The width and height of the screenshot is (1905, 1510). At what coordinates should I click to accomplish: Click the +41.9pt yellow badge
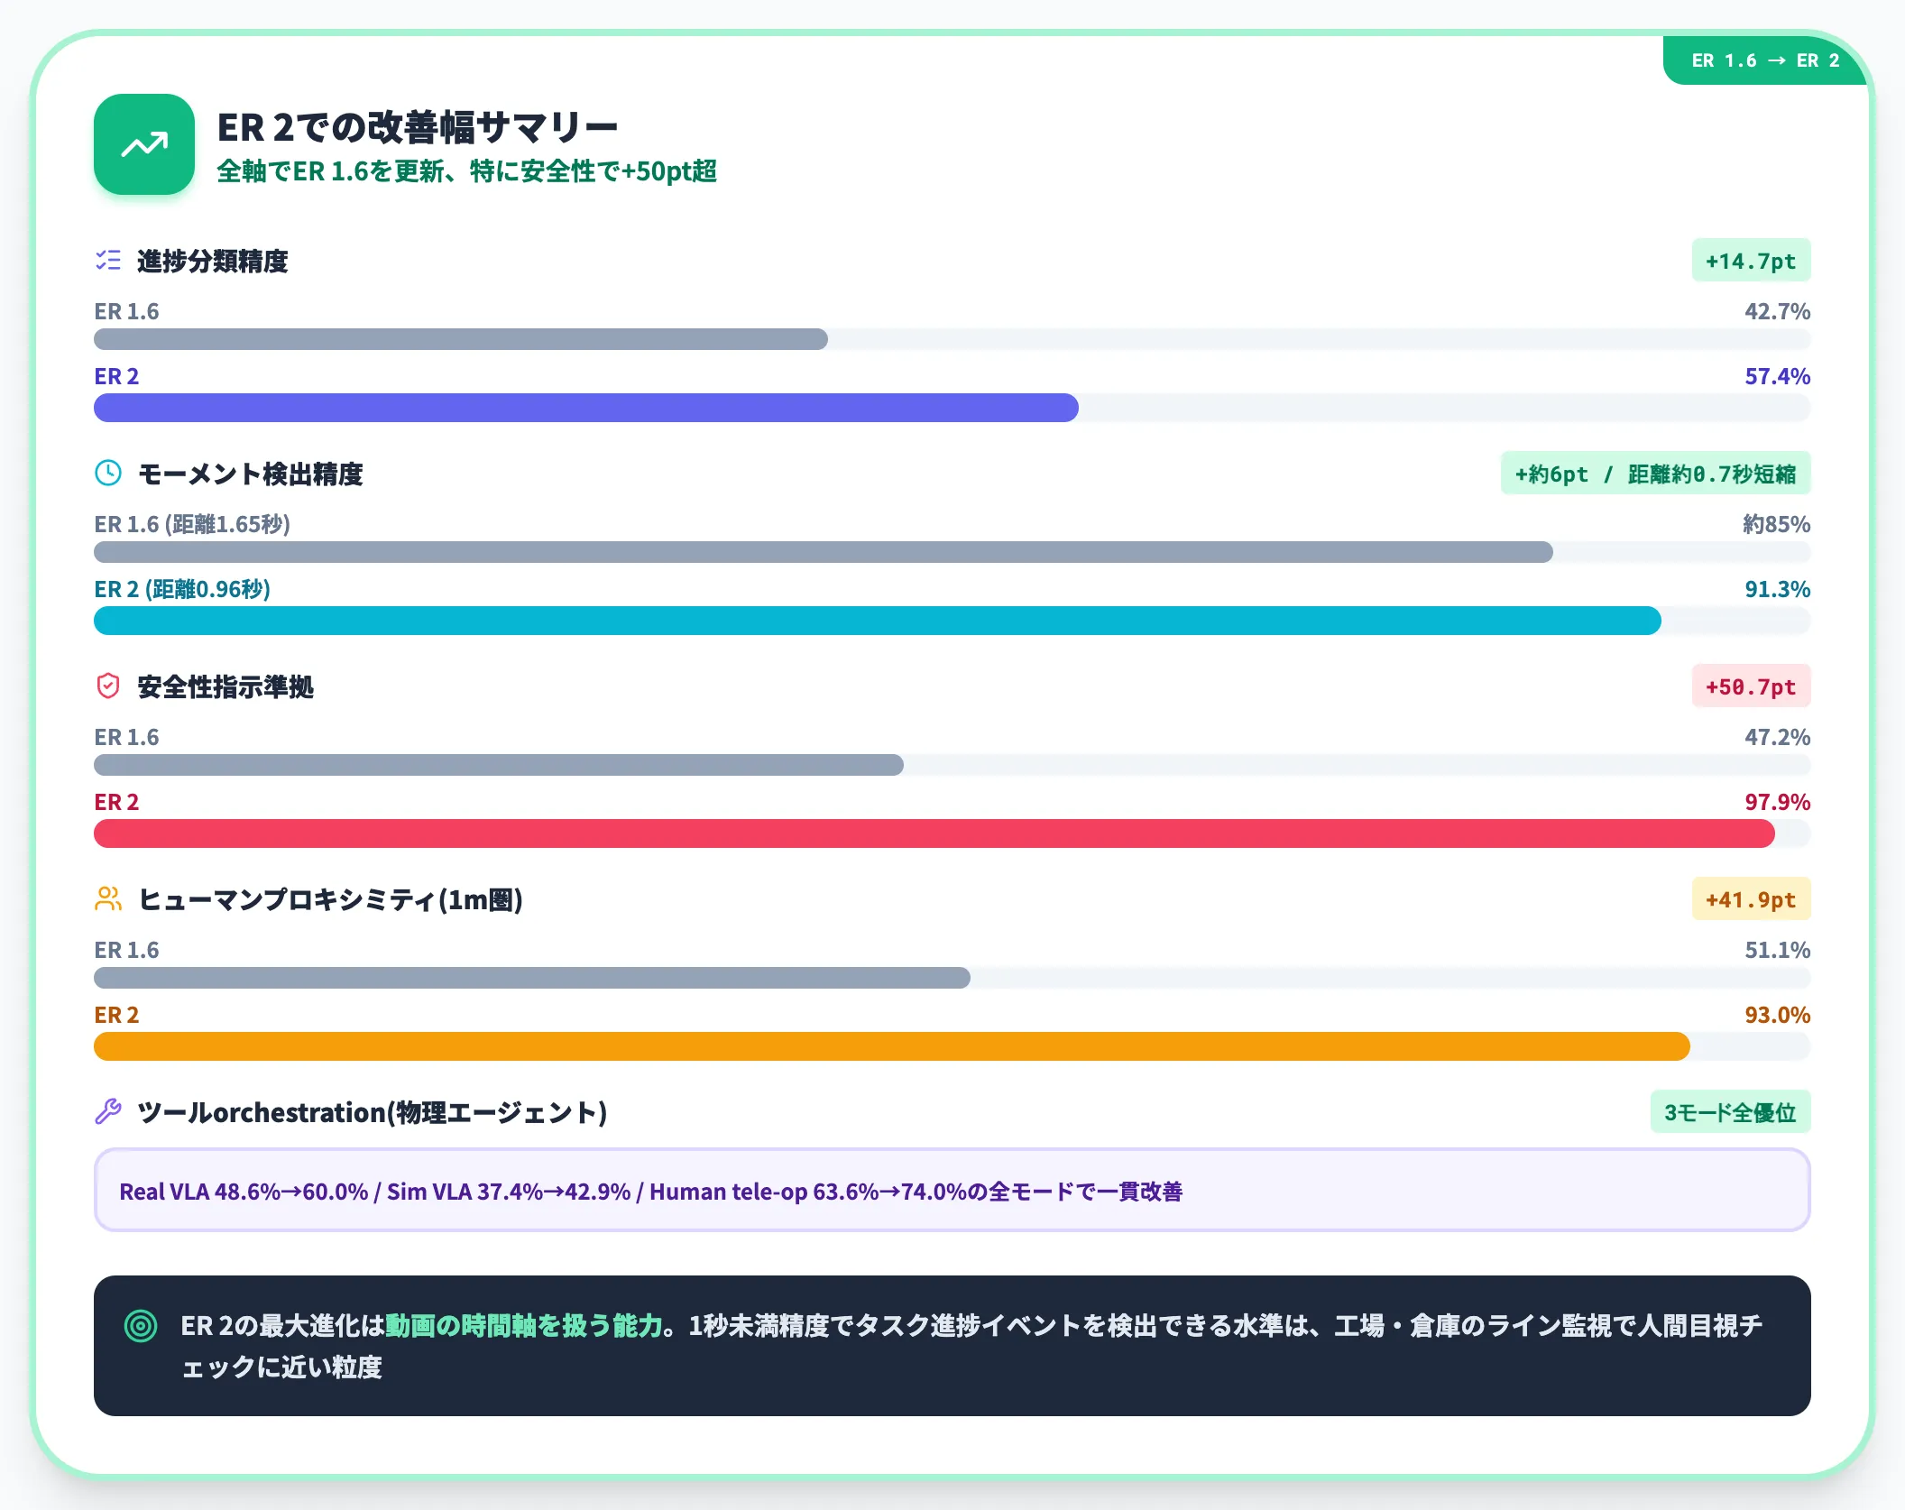coord(1751,899)
